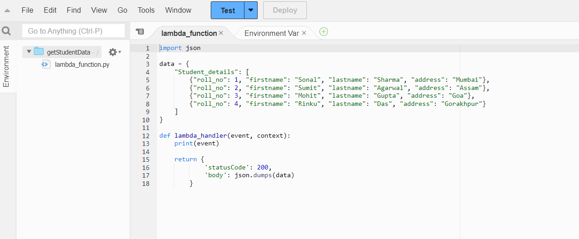The height and width of the screenshot is (239, 579).
Task: Open the Edit menu
Action: [x=50, y=10]
